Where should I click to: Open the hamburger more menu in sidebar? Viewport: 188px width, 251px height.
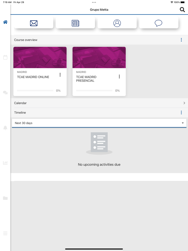tap(5, 233)
